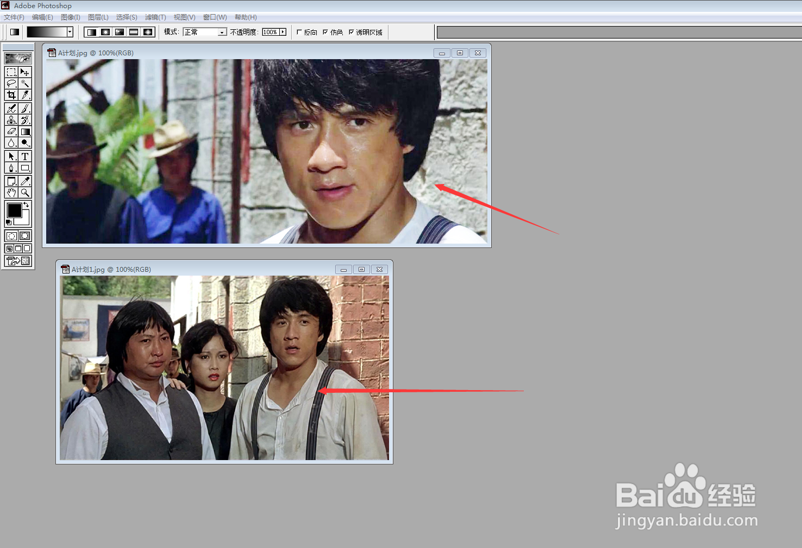This screenshot has height=548, width=802.
Task: Choose Linear Gradient style
Action: pyautogui.click(x=91, y=32)
